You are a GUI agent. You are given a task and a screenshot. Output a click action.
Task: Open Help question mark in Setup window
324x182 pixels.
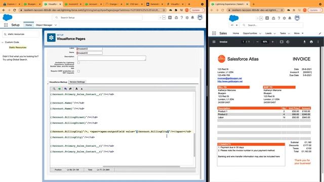(182, 18)
